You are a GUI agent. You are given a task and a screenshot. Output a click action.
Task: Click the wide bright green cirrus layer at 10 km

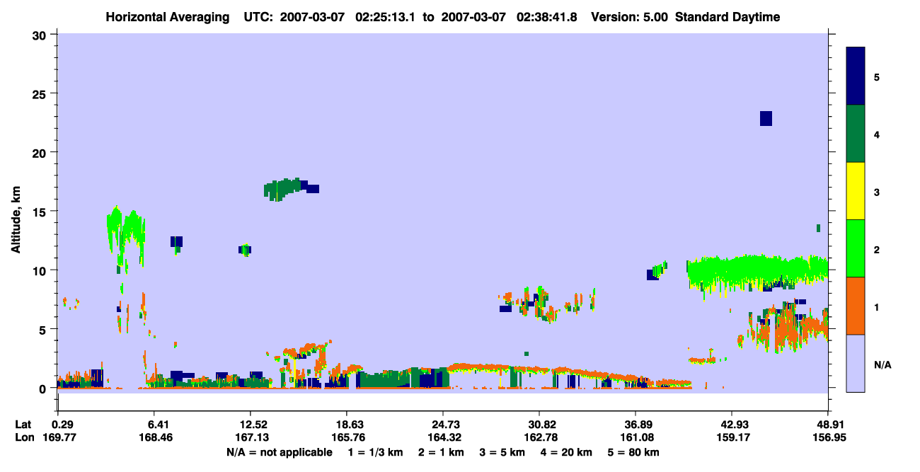[x=757, y=272]
